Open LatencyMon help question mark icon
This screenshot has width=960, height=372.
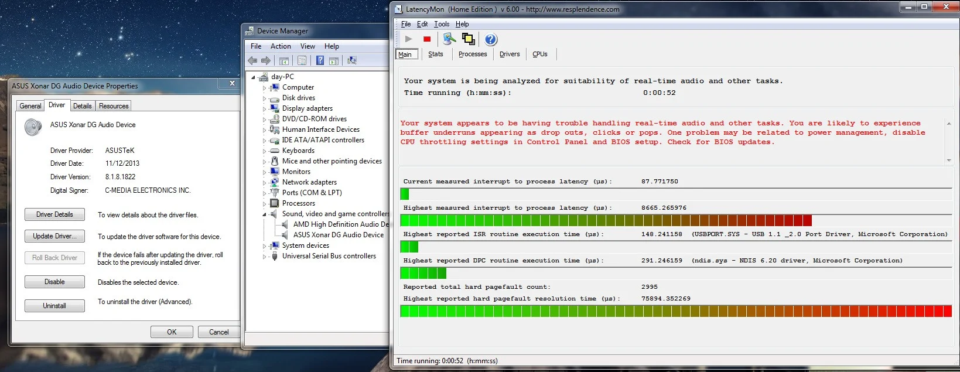(x=491, y=39)
